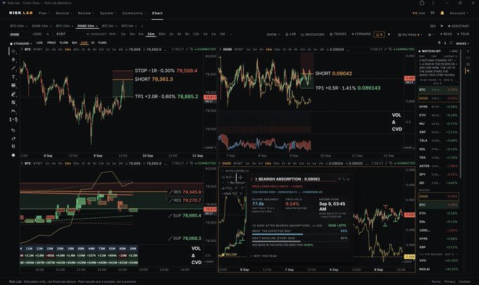Click the live status indicator

tap(418, 13)
